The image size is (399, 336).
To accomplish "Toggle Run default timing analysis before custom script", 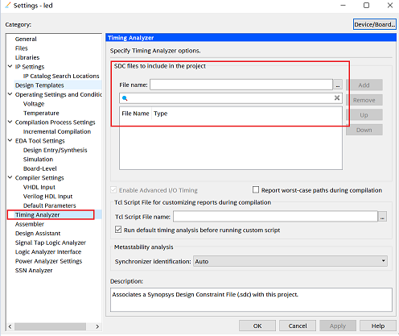I will pyautogui.click(x=118, y=230).
